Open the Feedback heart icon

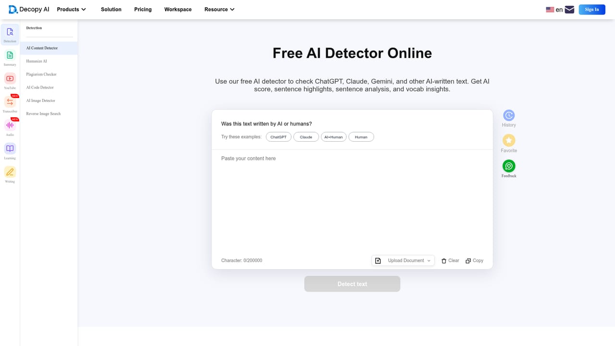pyautogui.click(x=509, y=166)
